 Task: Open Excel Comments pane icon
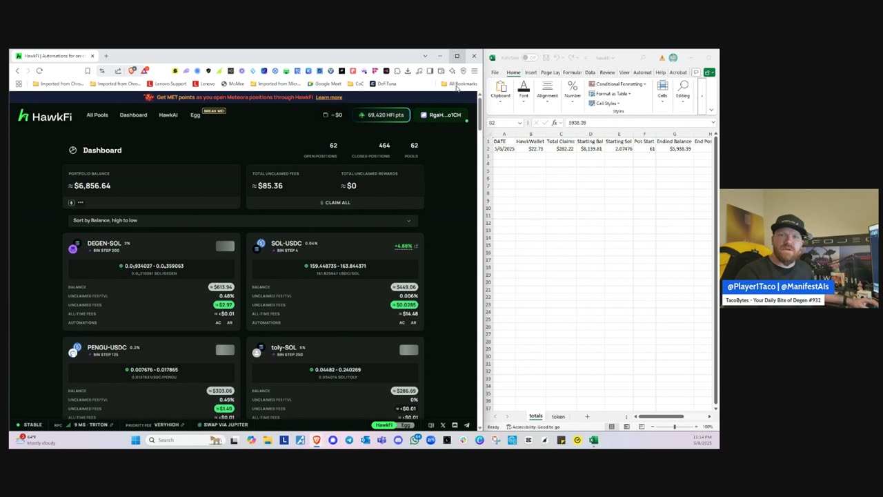[x=696, y=72]
